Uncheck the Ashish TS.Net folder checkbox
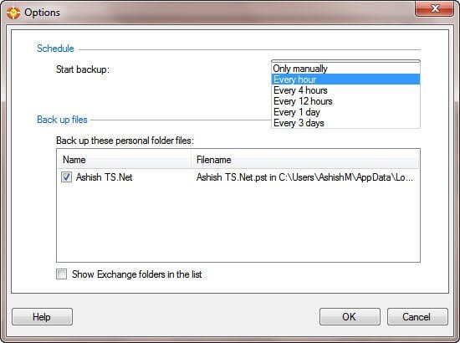This screenshot has height=343, width=460. click(x=66, y=177)
